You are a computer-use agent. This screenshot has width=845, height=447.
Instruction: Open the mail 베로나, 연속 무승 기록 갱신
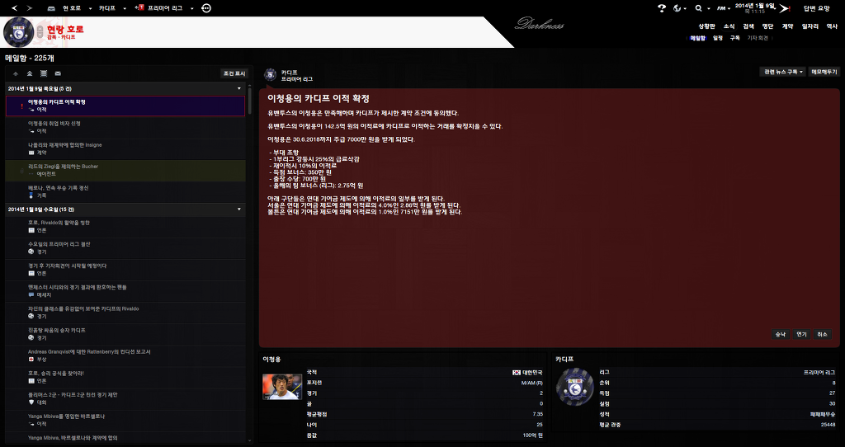125,191
